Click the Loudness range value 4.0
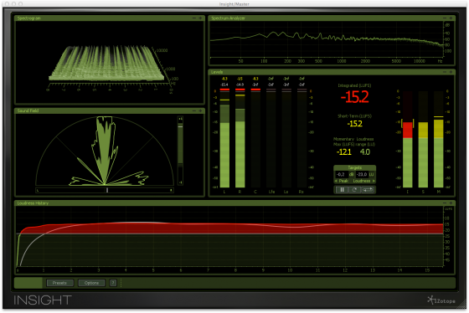The image size is (469, 313). (x=365, y=151)
